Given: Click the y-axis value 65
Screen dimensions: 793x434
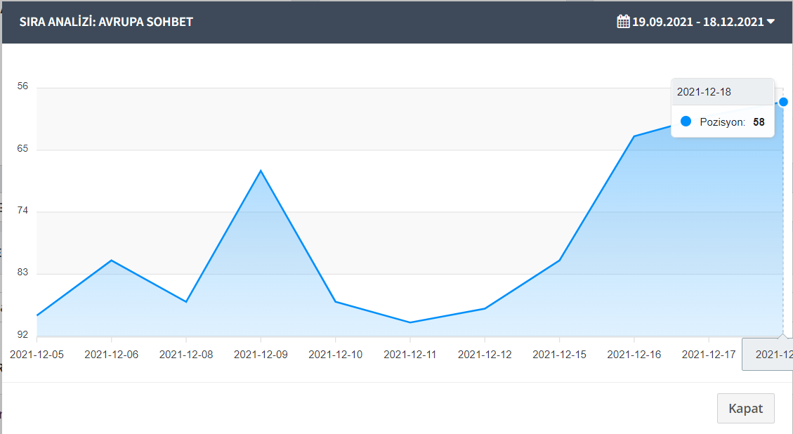Looking at the screenshot, I should (22, 149).
